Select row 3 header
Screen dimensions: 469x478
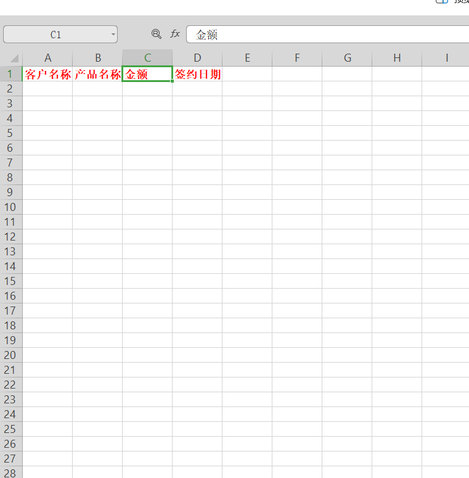pyautogui.click(x=11, y=104)
